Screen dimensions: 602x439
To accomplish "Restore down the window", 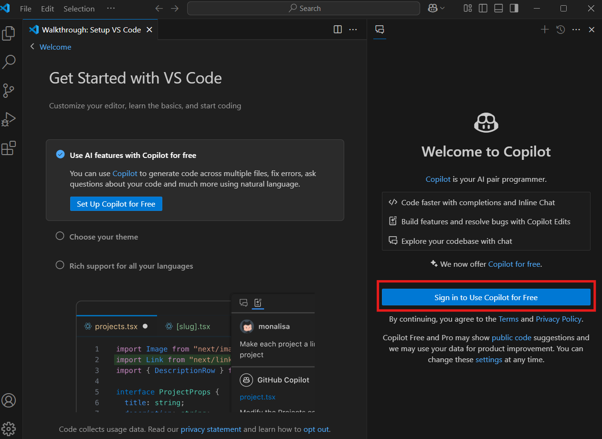I will [x=563, y=9].
